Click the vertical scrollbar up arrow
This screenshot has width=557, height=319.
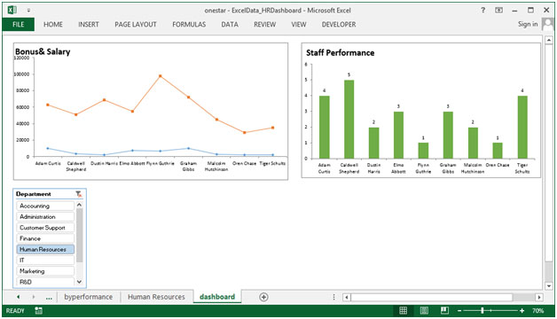click(549, 39)
